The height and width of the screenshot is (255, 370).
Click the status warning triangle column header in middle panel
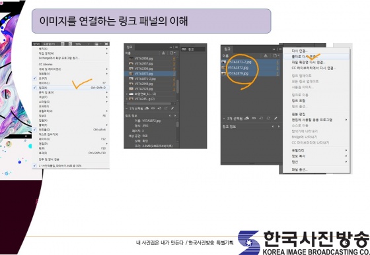coord(163,53)
